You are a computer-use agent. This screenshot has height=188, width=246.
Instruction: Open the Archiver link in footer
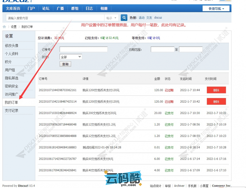click(x=179, y=186)
